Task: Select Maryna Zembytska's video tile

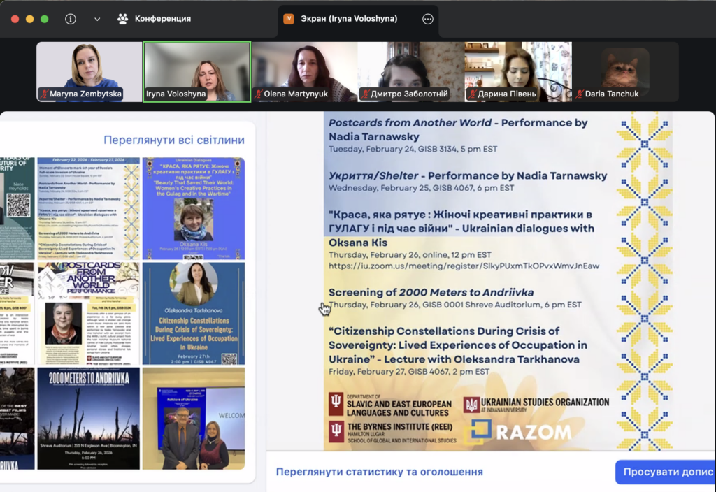Action: pyautogui.click(x=89, y=71)
